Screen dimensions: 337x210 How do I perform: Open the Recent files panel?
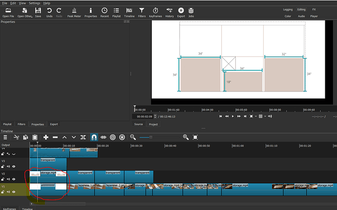pos(105,13)
